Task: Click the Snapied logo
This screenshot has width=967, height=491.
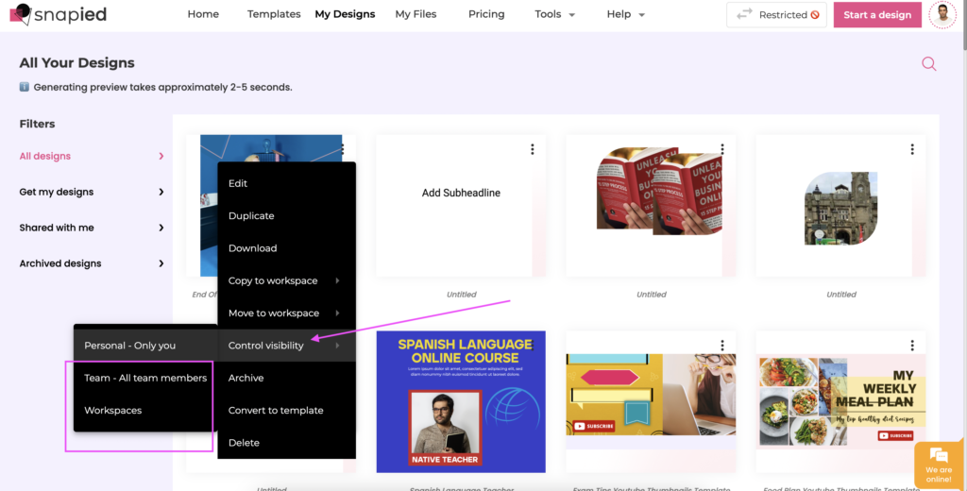Action: (58, 14)
